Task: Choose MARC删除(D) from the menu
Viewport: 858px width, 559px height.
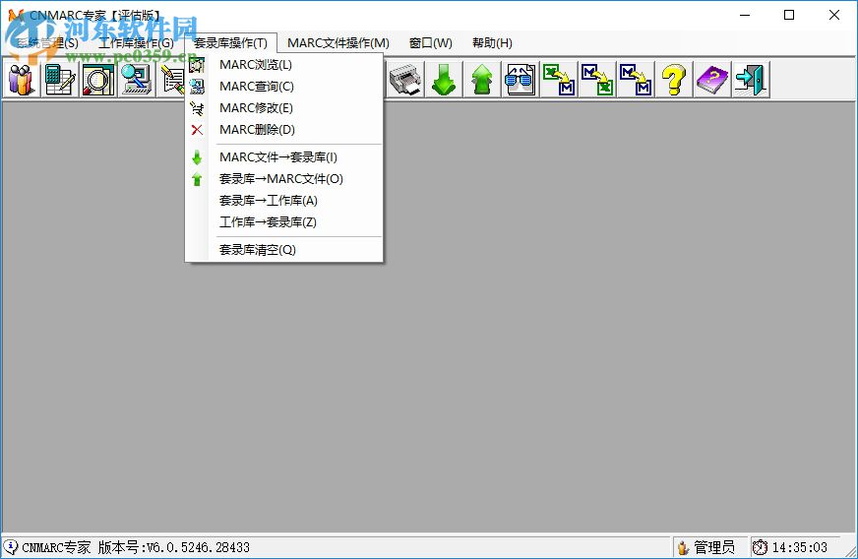Action: coord(284,130)
